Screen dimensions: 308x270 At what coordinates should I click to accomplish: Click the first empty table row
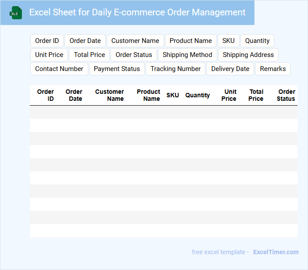tap(163, 112)
